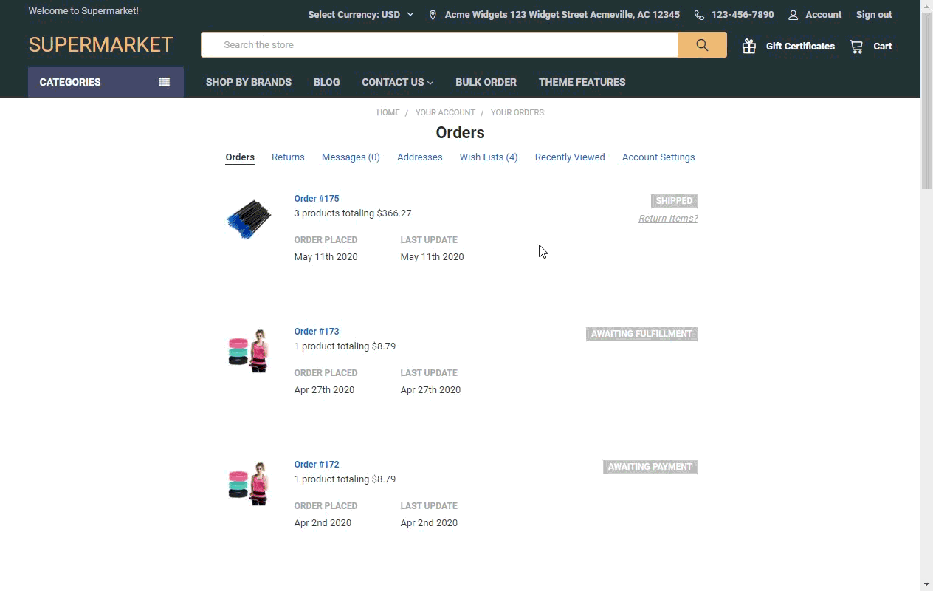Focus the Search the store field
The width and height of the screenshot is (933, 591).
(439, 45)
